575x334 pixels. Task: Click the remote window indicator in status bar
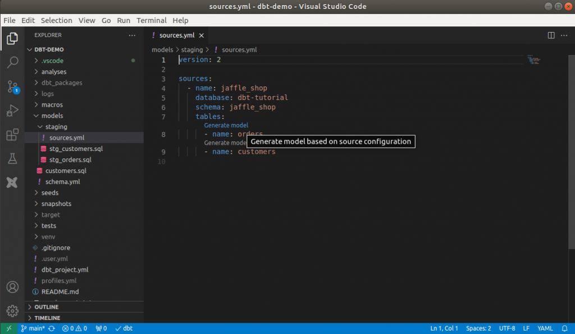[9, 328]
